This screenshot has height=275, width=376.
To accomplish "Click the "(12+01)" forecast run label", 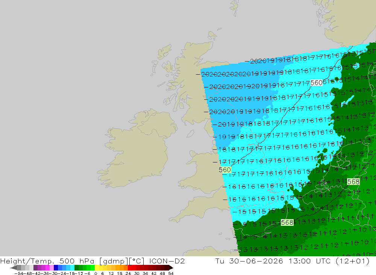I will click(x=353, y=261).
